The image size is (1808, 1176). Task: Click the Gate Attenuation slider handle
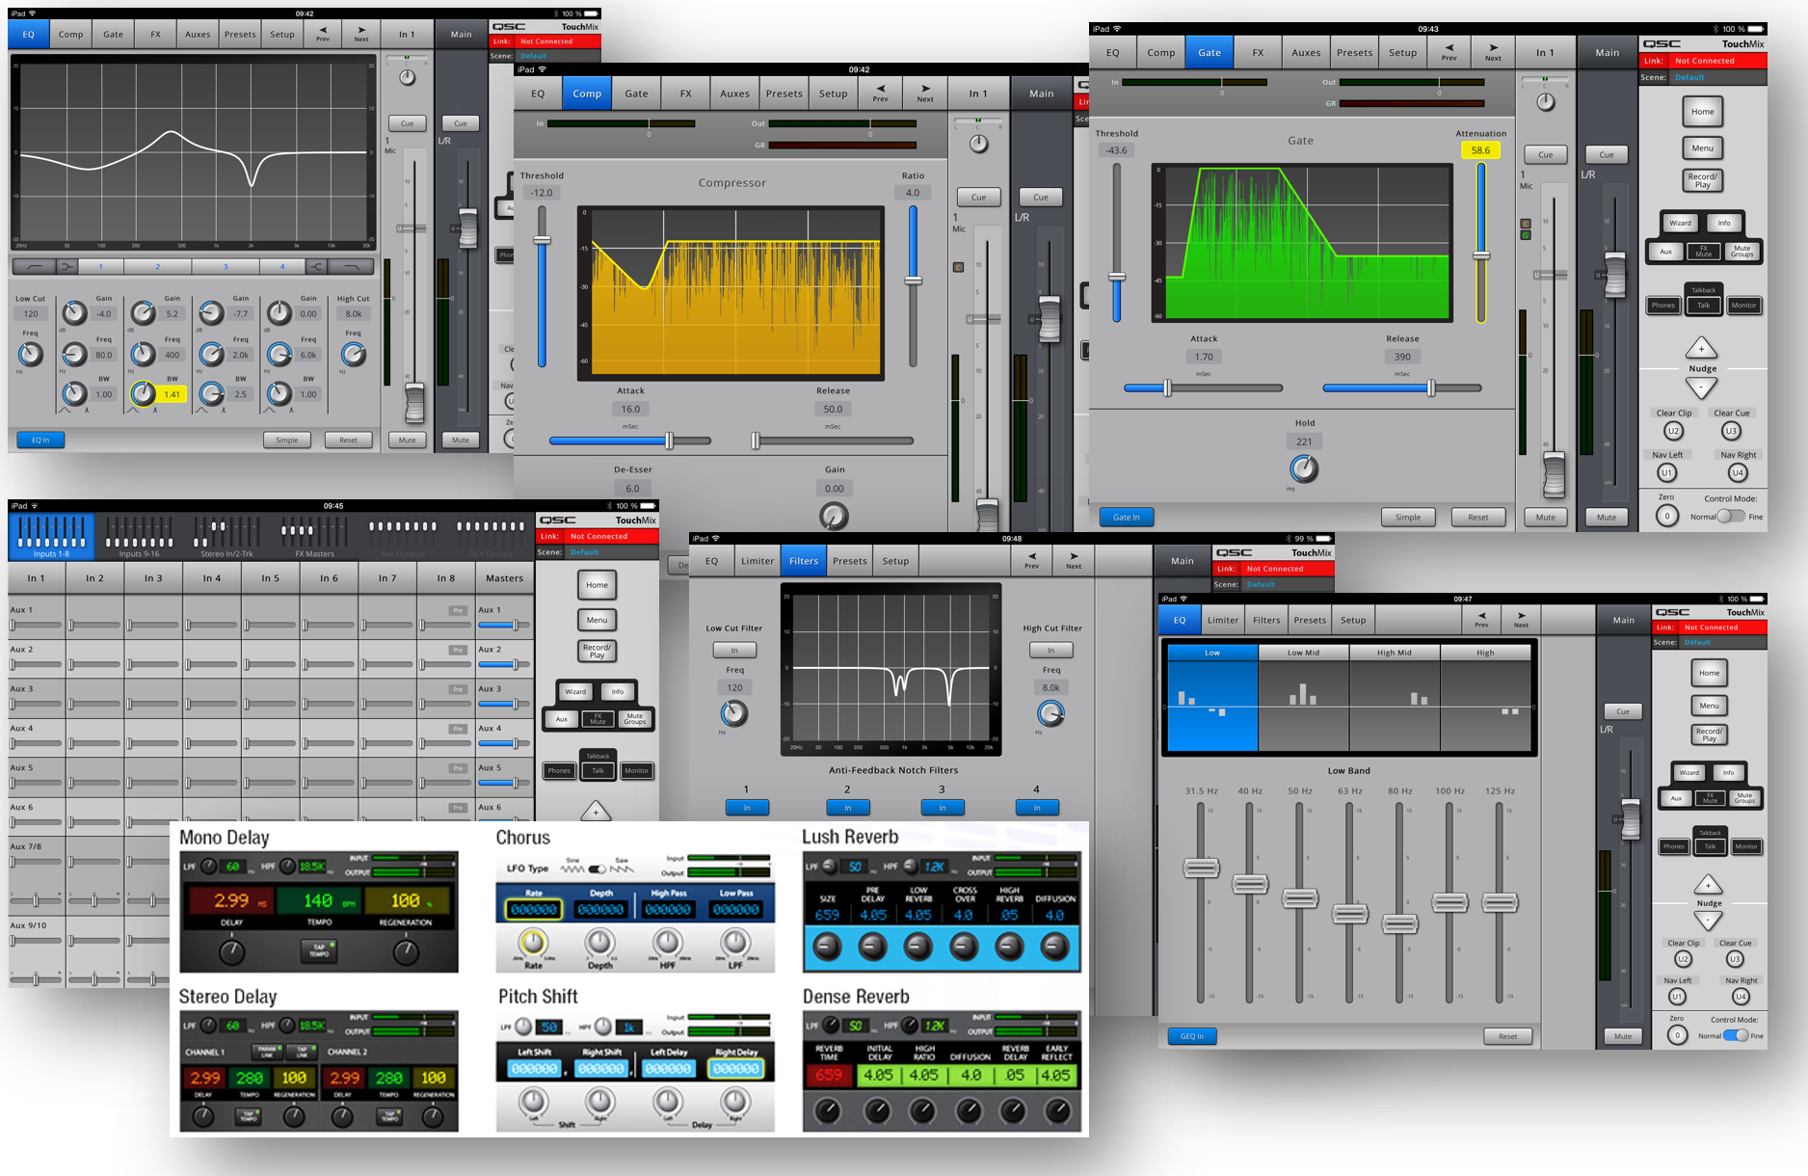coord(1481,255)
